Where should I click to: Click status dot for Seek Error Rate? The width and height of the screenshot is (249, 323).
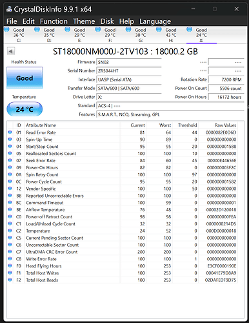click(10, 160)
